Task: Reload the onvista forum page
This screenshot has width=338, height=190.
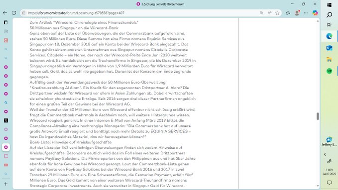Action: (x=14, y=13)
